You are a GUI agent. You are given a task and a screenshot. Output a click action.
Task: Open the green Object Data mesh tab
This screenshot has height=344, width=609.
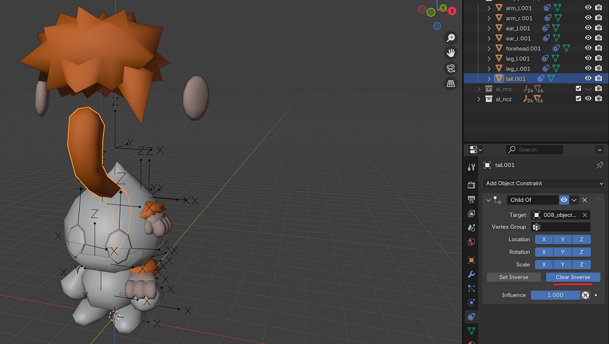pyautogui.click(x=471, y=331)
